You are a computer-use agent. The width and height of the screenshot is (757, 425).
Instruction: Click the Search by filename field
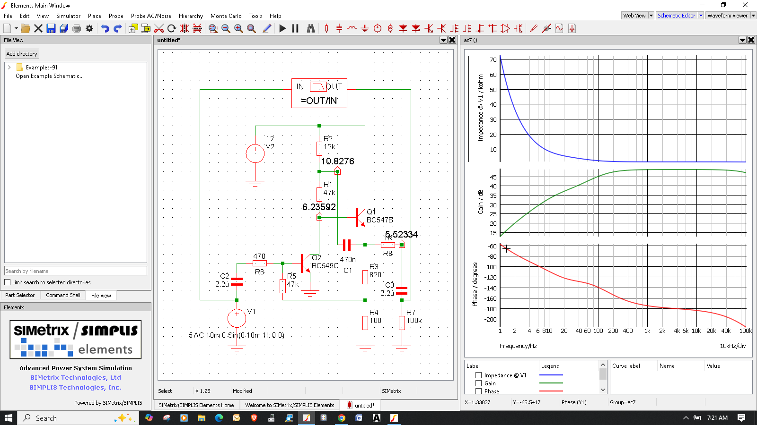pos(76,271)
